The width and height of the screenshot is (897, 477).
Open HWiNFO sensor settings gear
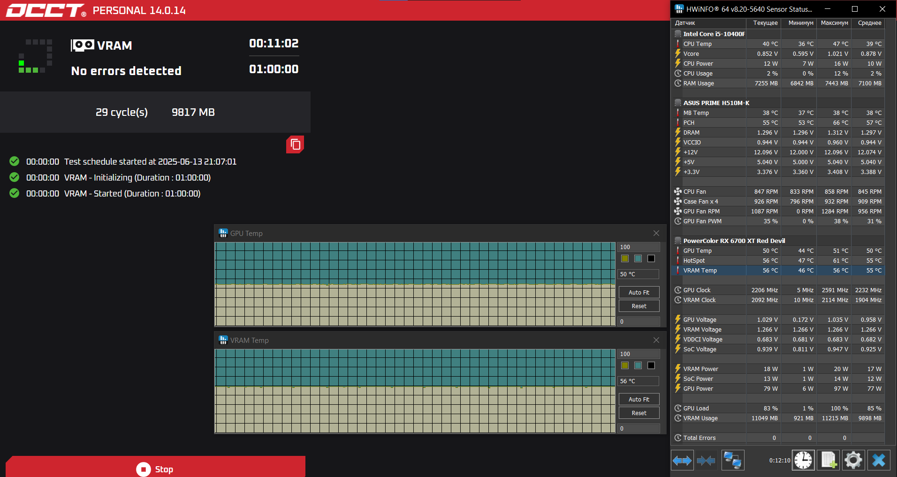coord(853,460)
